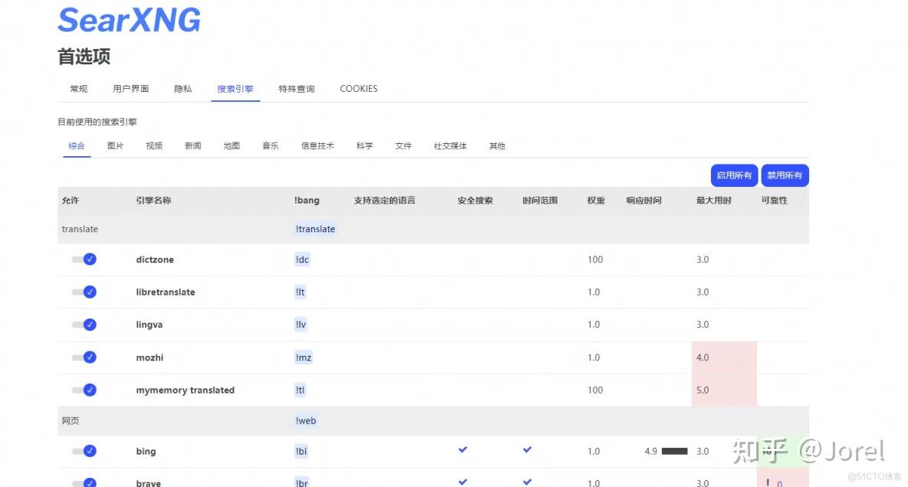Toggle the mozhi engine switch

coord(84,357)
